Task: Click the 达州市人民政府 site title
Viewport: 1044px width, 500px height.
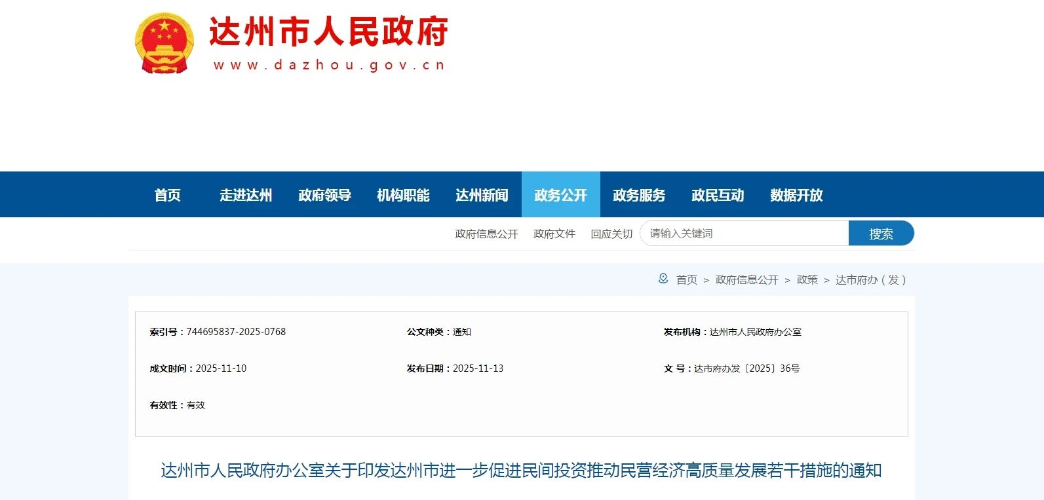Action: tap(328, 32)
